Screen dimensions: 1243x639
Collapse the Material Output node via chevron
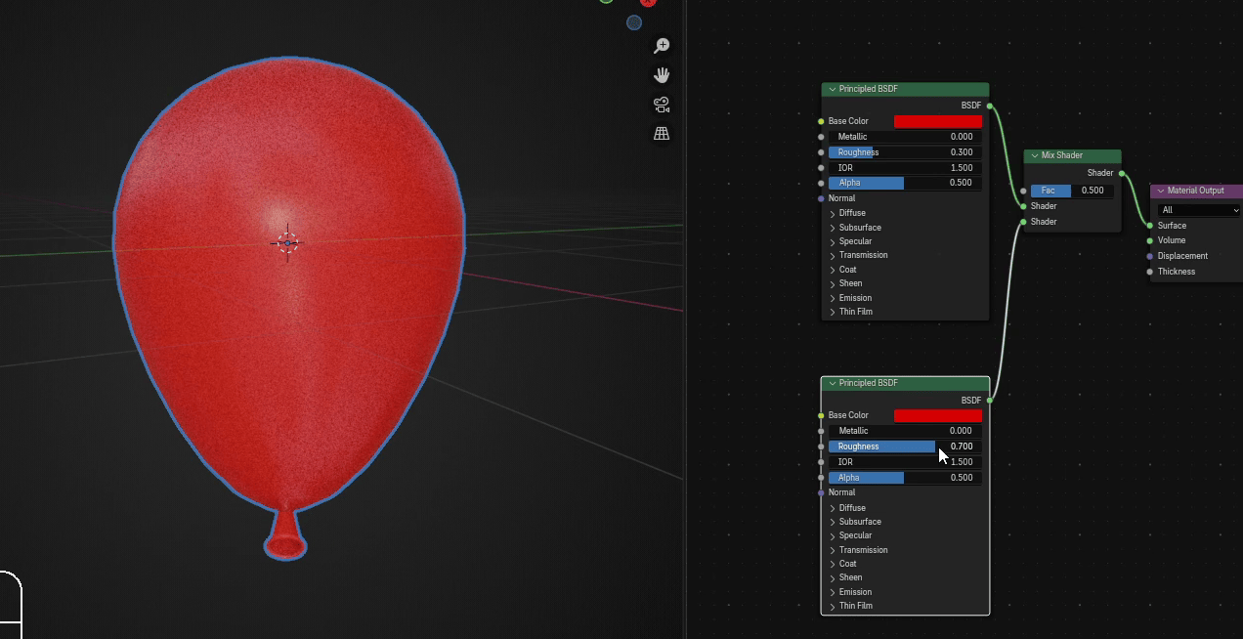point(1161,192)
